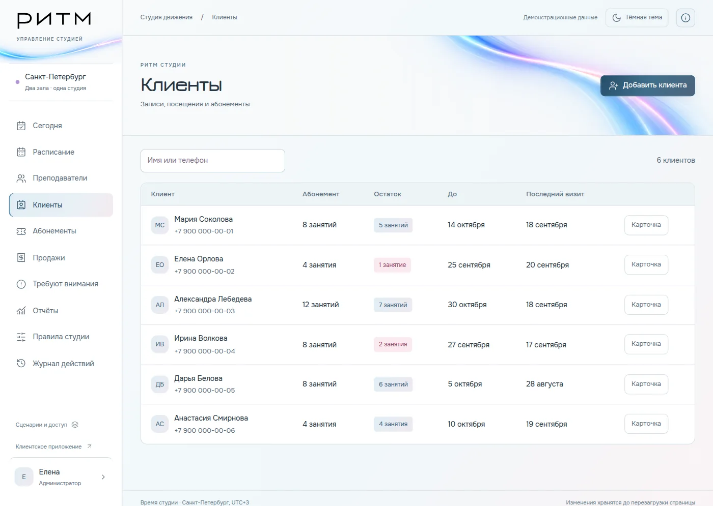Viewport: 713px width, 506px height.
Task: Open Журнал действий section
Action: pyautogui.click(x=61, y=364)
